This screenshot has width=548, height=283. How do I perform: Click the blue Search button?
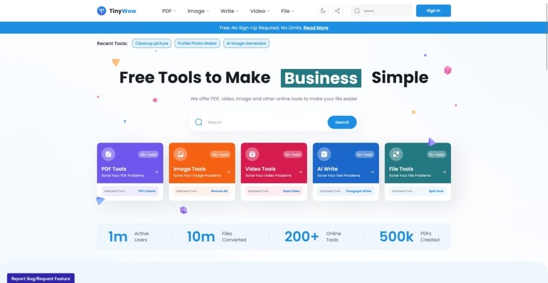[342, 122]
